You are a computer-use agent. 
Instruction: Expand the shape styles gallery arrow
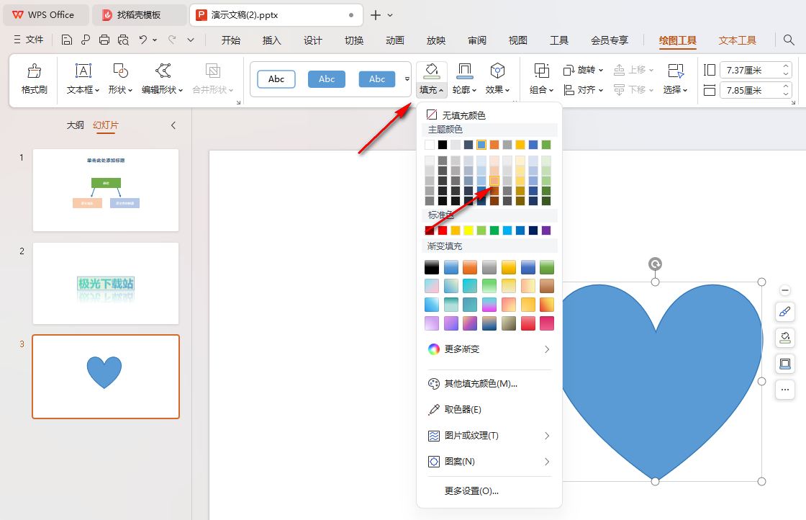coord(407,79)
